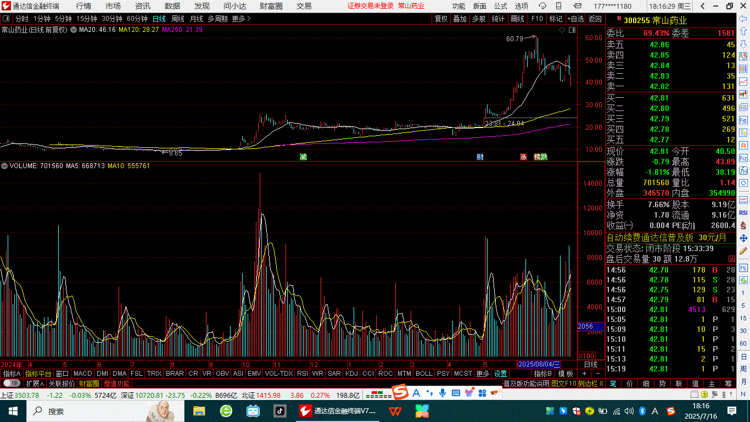Open File Explorer from taskbar
The image size is (750, 422).
coord(199,410)
